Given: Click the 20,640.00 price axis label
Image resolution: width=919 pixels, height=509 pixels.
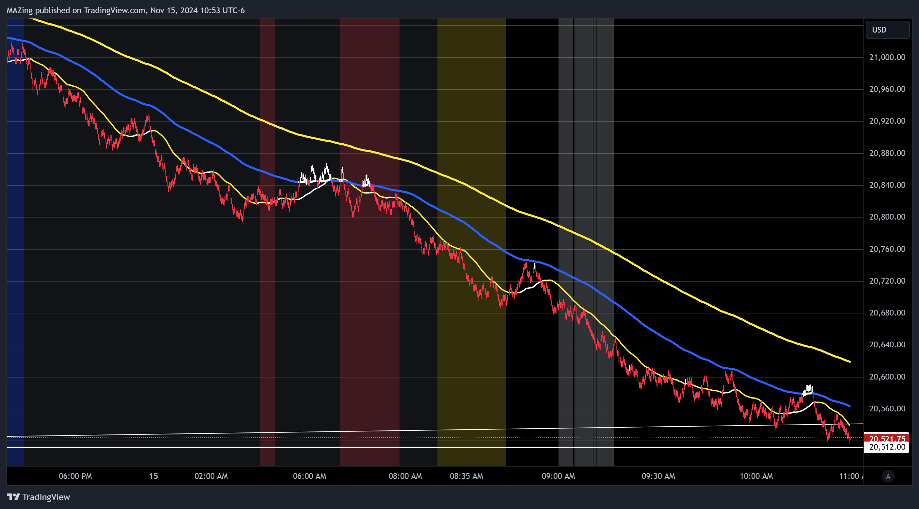Looking at the screenshot, I should point(887,344).
